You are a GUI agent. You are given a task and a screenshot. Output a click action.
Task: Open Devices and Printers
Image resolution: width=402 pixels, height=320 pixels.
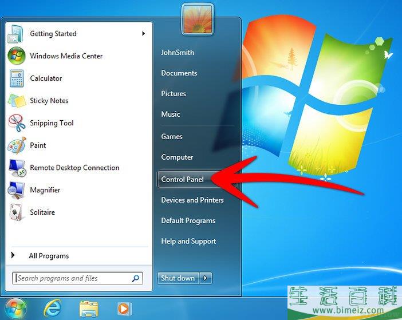coord(192,200)
